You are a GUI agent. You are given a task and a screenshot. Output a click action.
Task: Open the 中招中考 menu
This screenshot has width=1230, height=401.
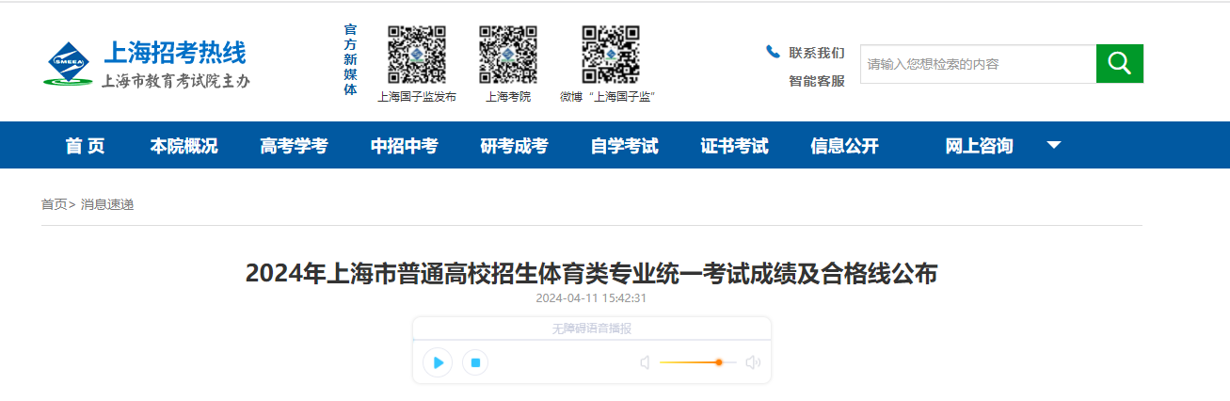coord(404,146)
